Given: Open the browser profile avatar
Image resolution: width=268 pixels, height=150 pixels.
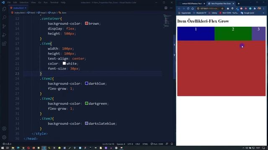Looking at the screenshot, I should click(x=259, y=8).
